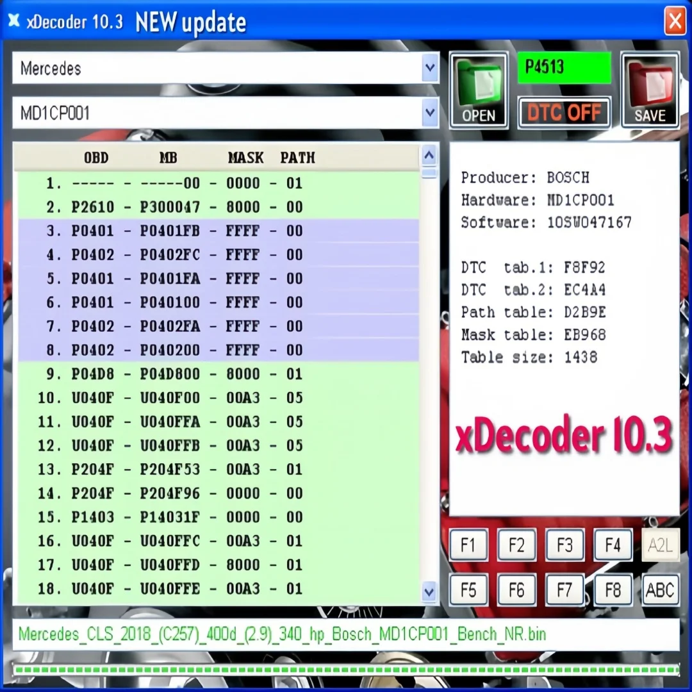The height and width of the screenshot is (692, 692).
Task: Select row 15 P1403 - P14031F
Action: pyautogui.click(x=218, y=517)
